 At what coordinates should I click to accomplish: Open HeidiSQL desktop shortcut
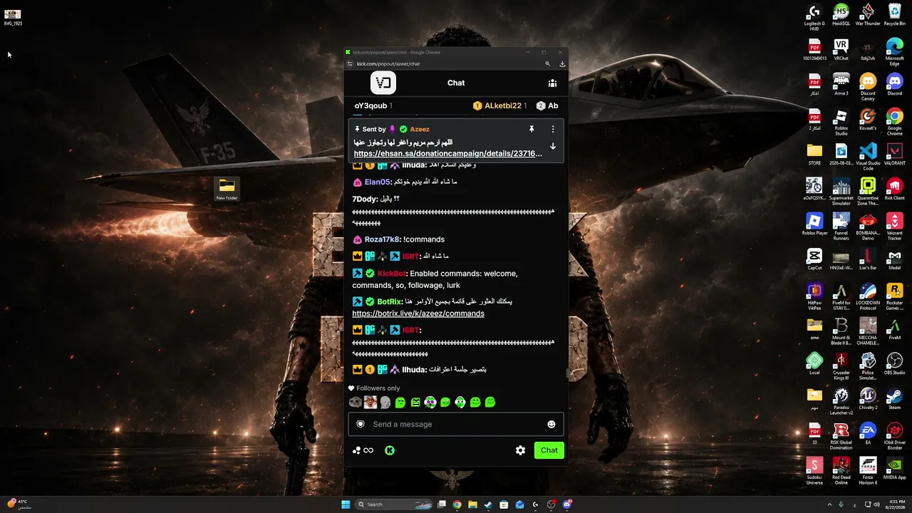coord(841,15)
